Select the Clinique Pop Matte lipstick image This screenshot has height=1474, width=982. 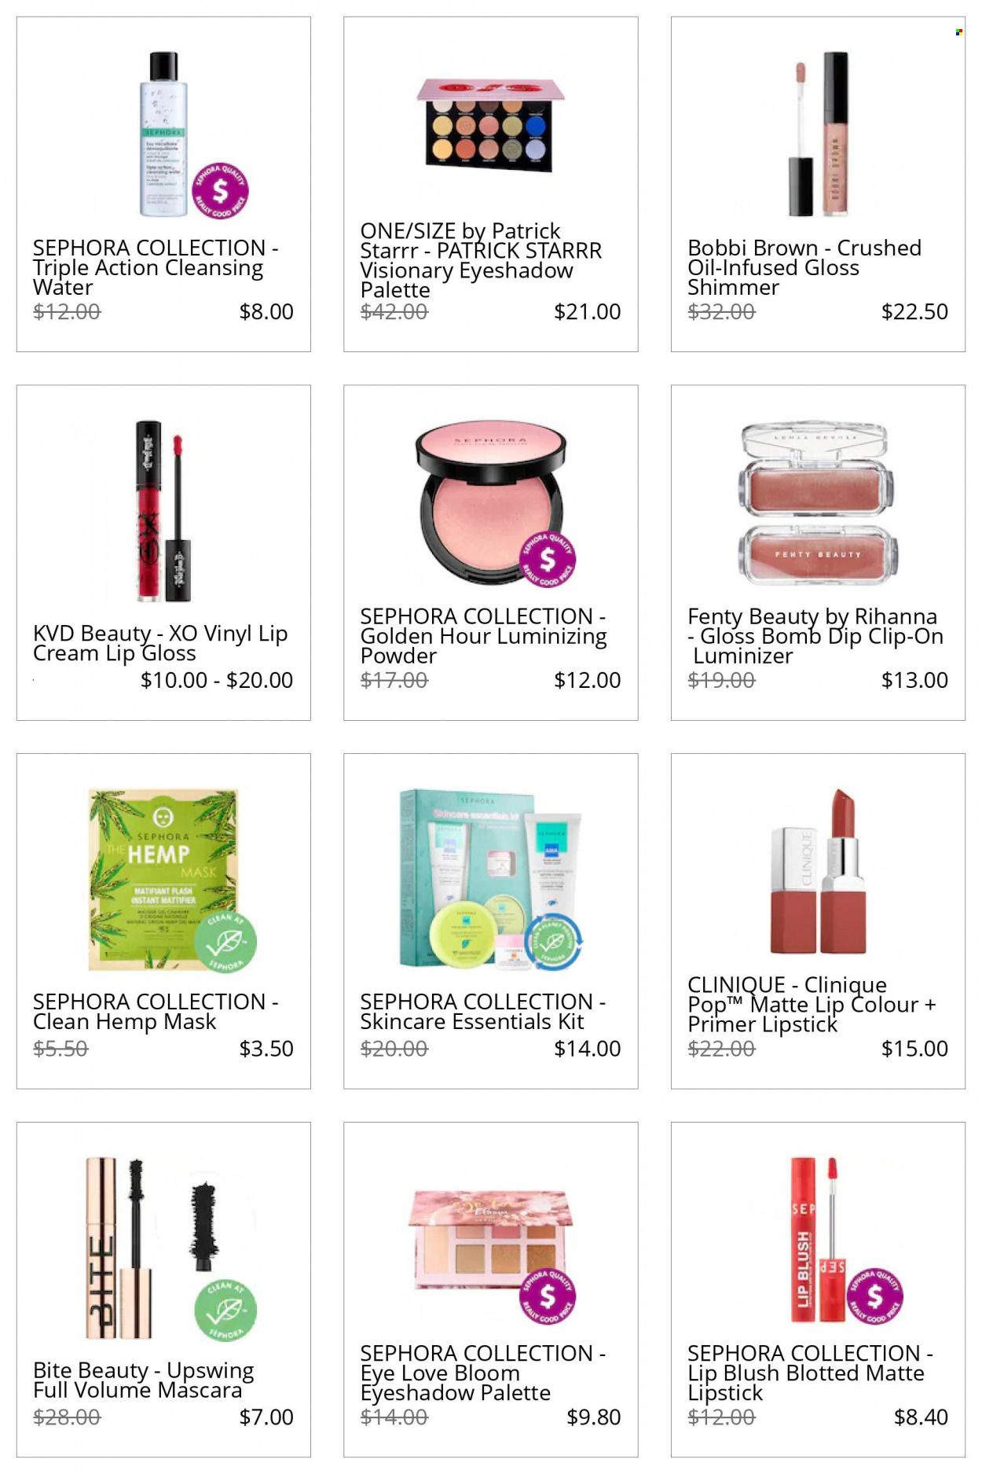(x=818, y=872)
